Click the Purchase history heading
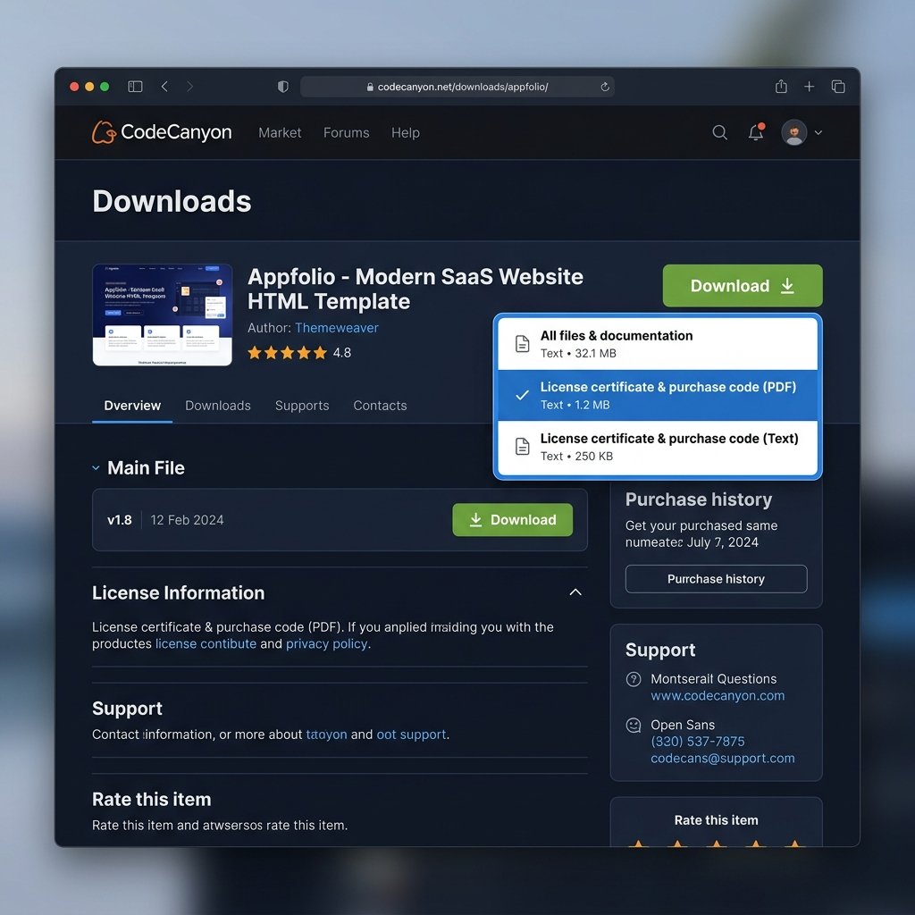The height and width of the screenshot is (915, 915). [x=699, y=499]
